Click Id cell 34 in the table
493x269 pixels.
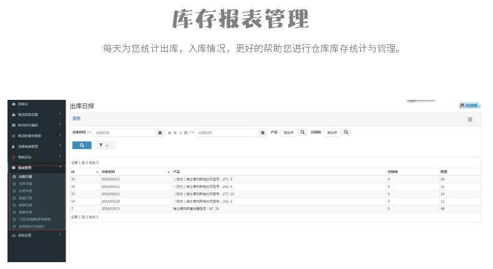73,187
